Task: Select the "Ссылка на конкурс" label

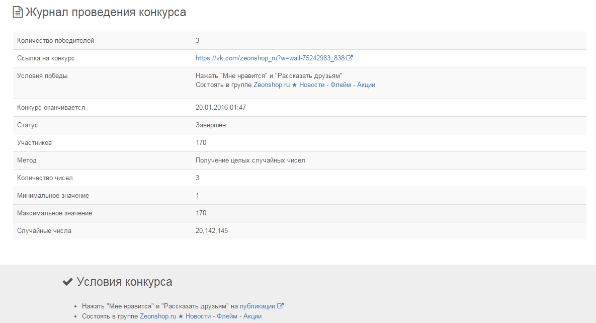Action: [x=46, y=58]
